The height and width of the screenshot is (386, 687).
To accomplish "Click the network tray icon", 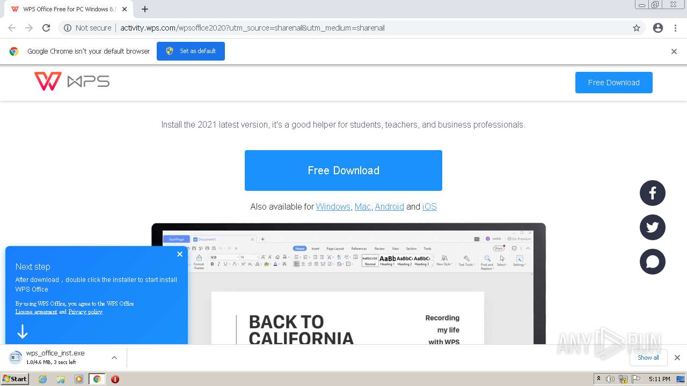I will (623, 378).
